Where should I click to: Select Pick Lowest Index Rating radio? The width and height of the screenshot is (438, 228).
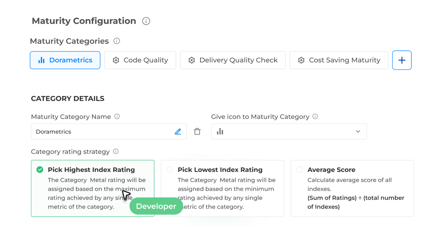(x=170, y=170)
